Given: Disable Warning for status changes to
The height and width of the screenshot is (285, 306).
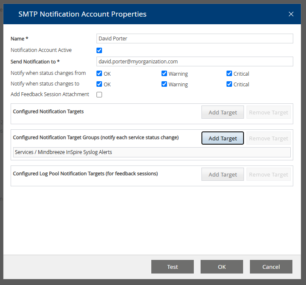Looking at the screenshot, I should (164, 84).
